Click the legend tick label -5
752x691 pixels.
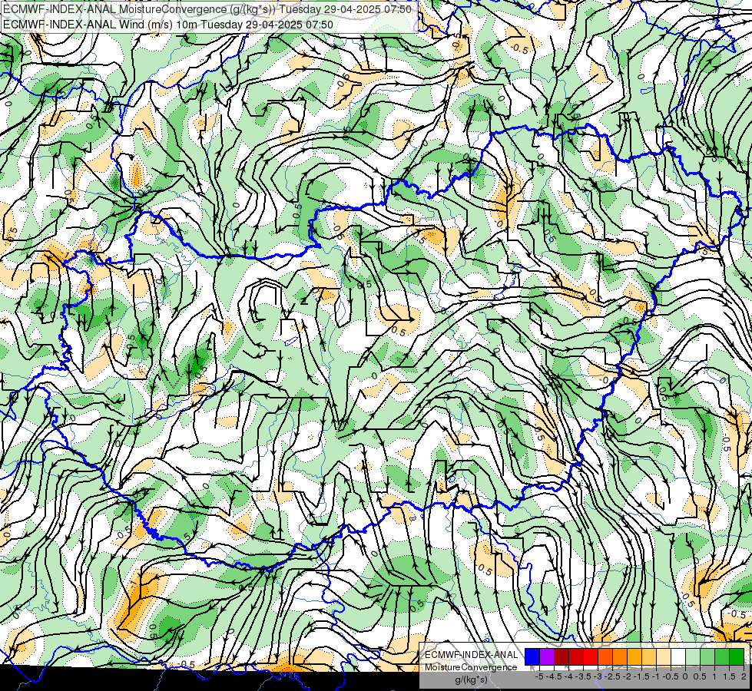[539, 676]
